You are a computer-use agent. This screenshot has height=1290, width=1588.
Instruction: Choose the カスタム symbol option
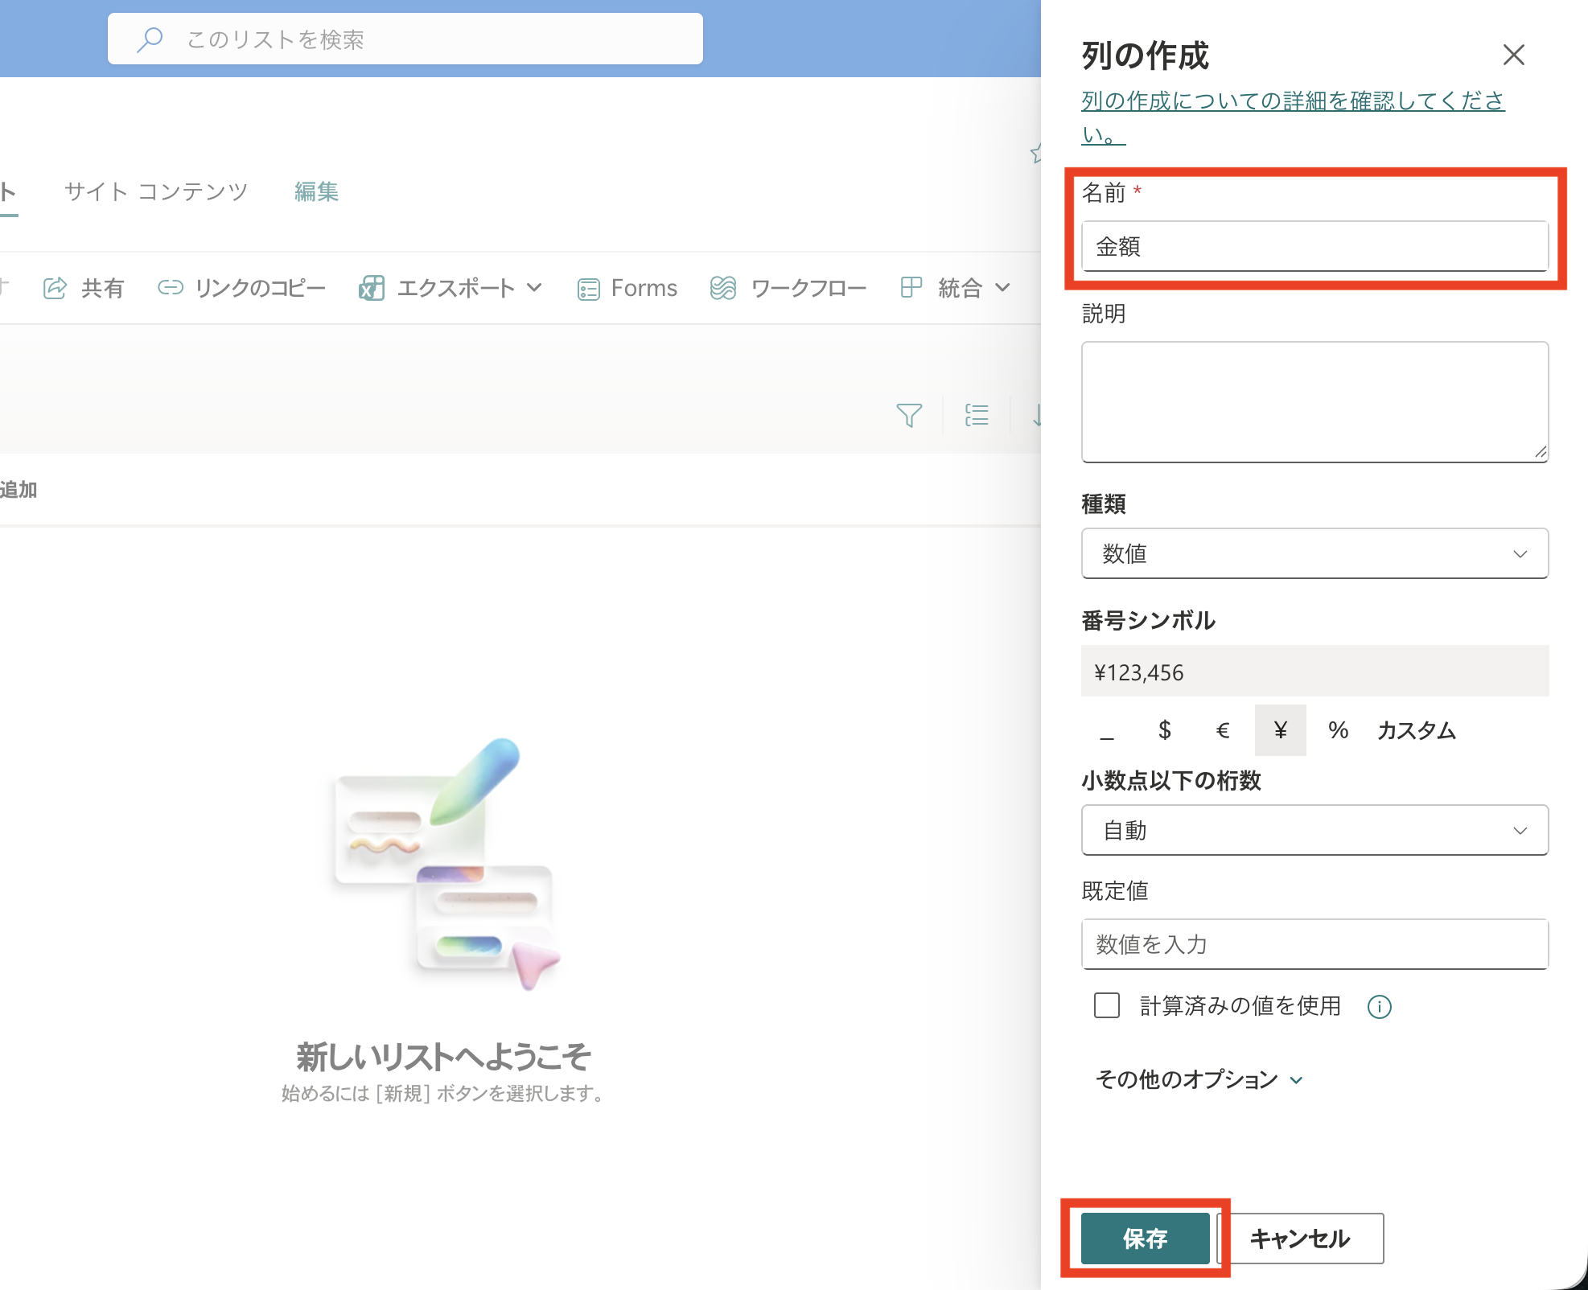[x=1417, y=730]
